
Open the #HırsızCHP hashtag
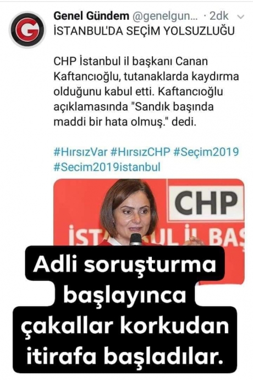tap(140, 152)
